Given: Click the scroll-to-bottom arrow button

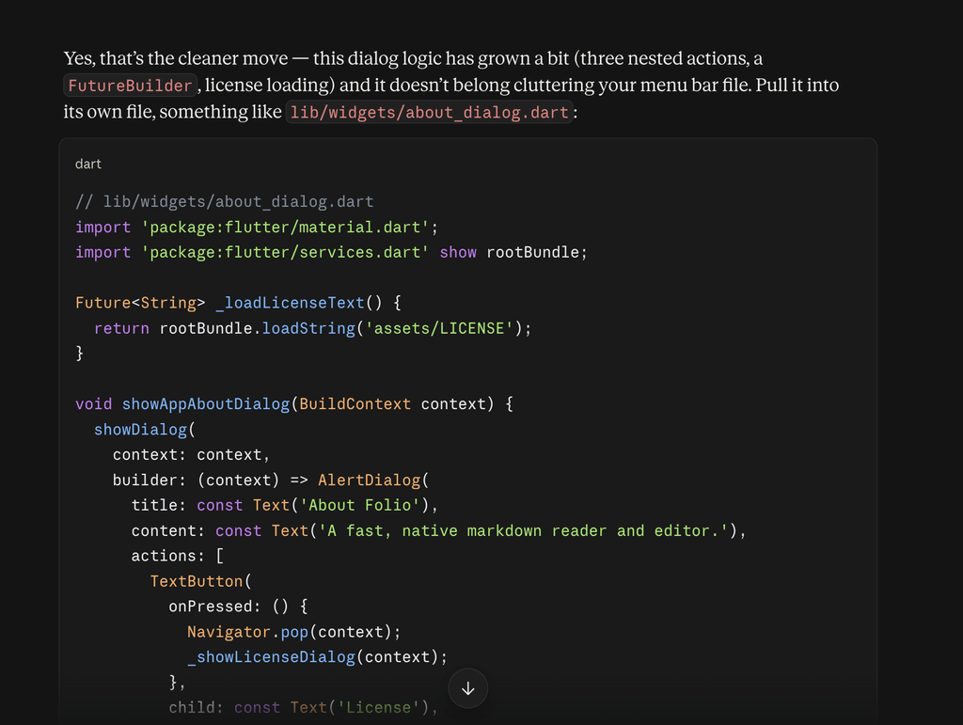Looking at the screenshot, I should (x=468, y=688).
